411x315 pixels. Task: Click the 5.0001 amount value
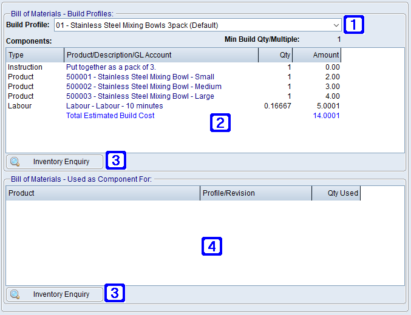pos(328,106)
